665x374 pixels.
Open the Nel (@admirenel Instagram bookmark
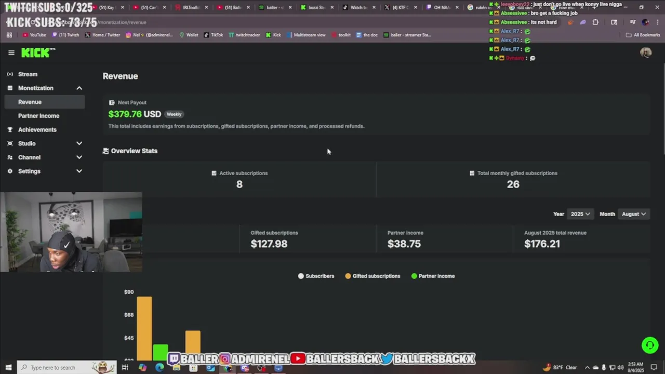(149, 35)
